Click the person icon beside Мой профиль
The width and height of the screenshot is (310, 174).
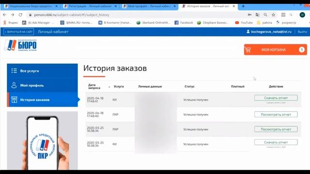14,85
